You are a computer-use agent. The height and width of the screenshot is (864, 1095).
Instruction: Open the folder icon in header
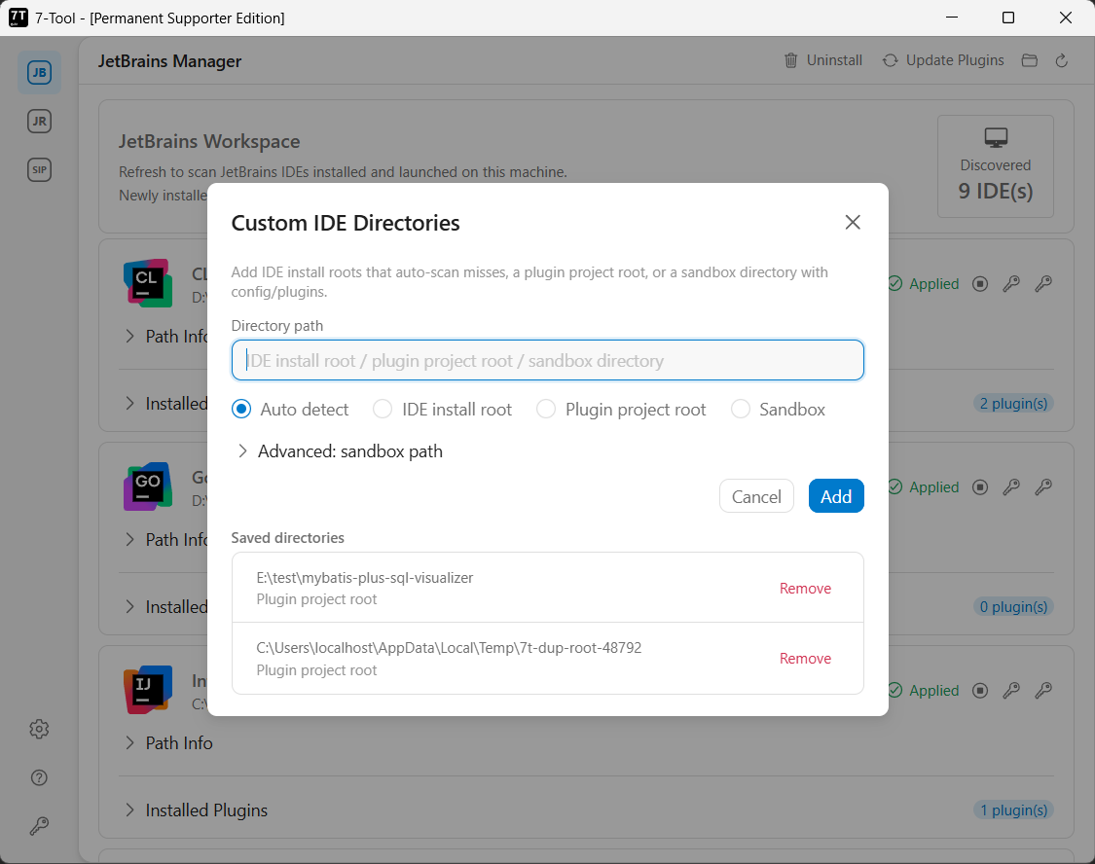click(1030, 60)
